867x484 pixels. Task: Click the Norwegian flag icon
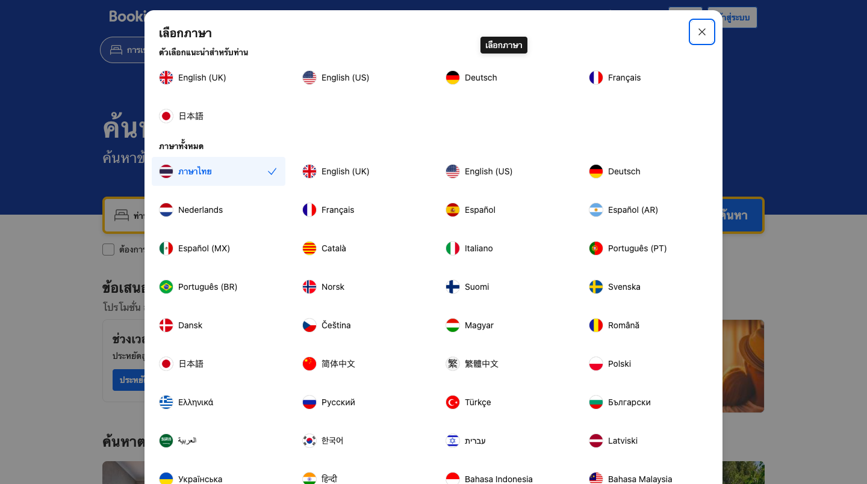coord(309,287)
